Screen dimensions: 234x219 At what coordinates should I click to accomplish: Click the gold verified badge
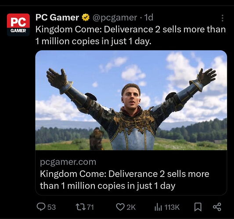coord(86,18)
